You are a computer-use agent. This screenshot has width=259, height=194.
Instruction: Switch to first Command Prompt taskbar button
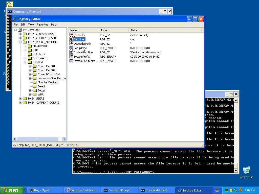coord(119,190)
